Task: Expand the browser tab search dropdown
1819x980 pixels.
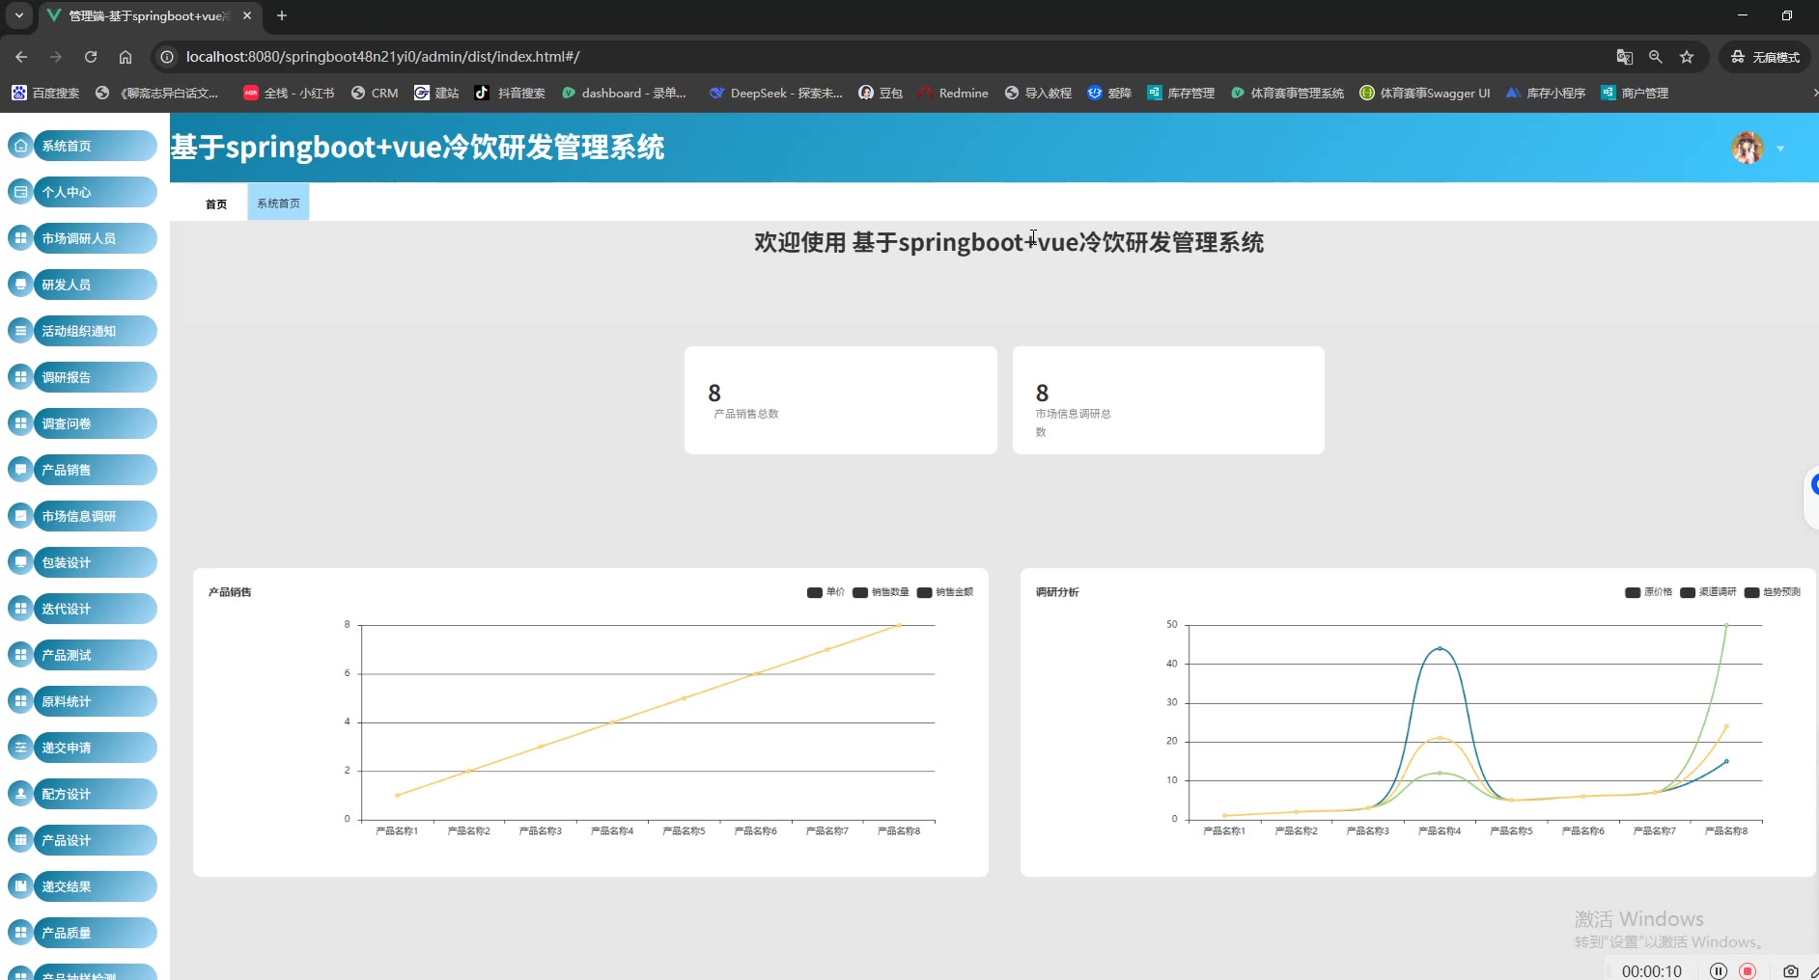Action: point(18,15)
